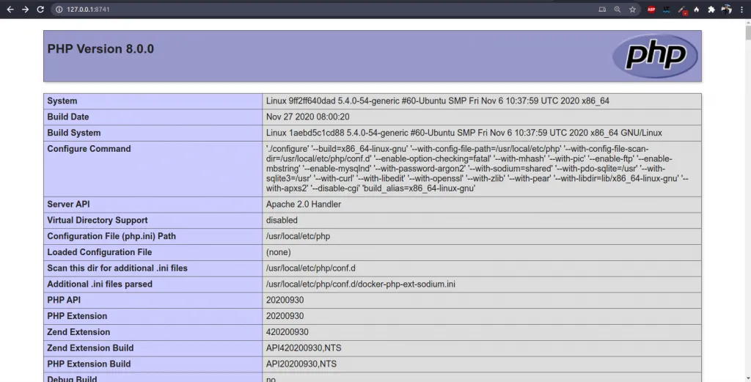Click the Configure Command row label
The image size is (751, 382).
(89, 149)
